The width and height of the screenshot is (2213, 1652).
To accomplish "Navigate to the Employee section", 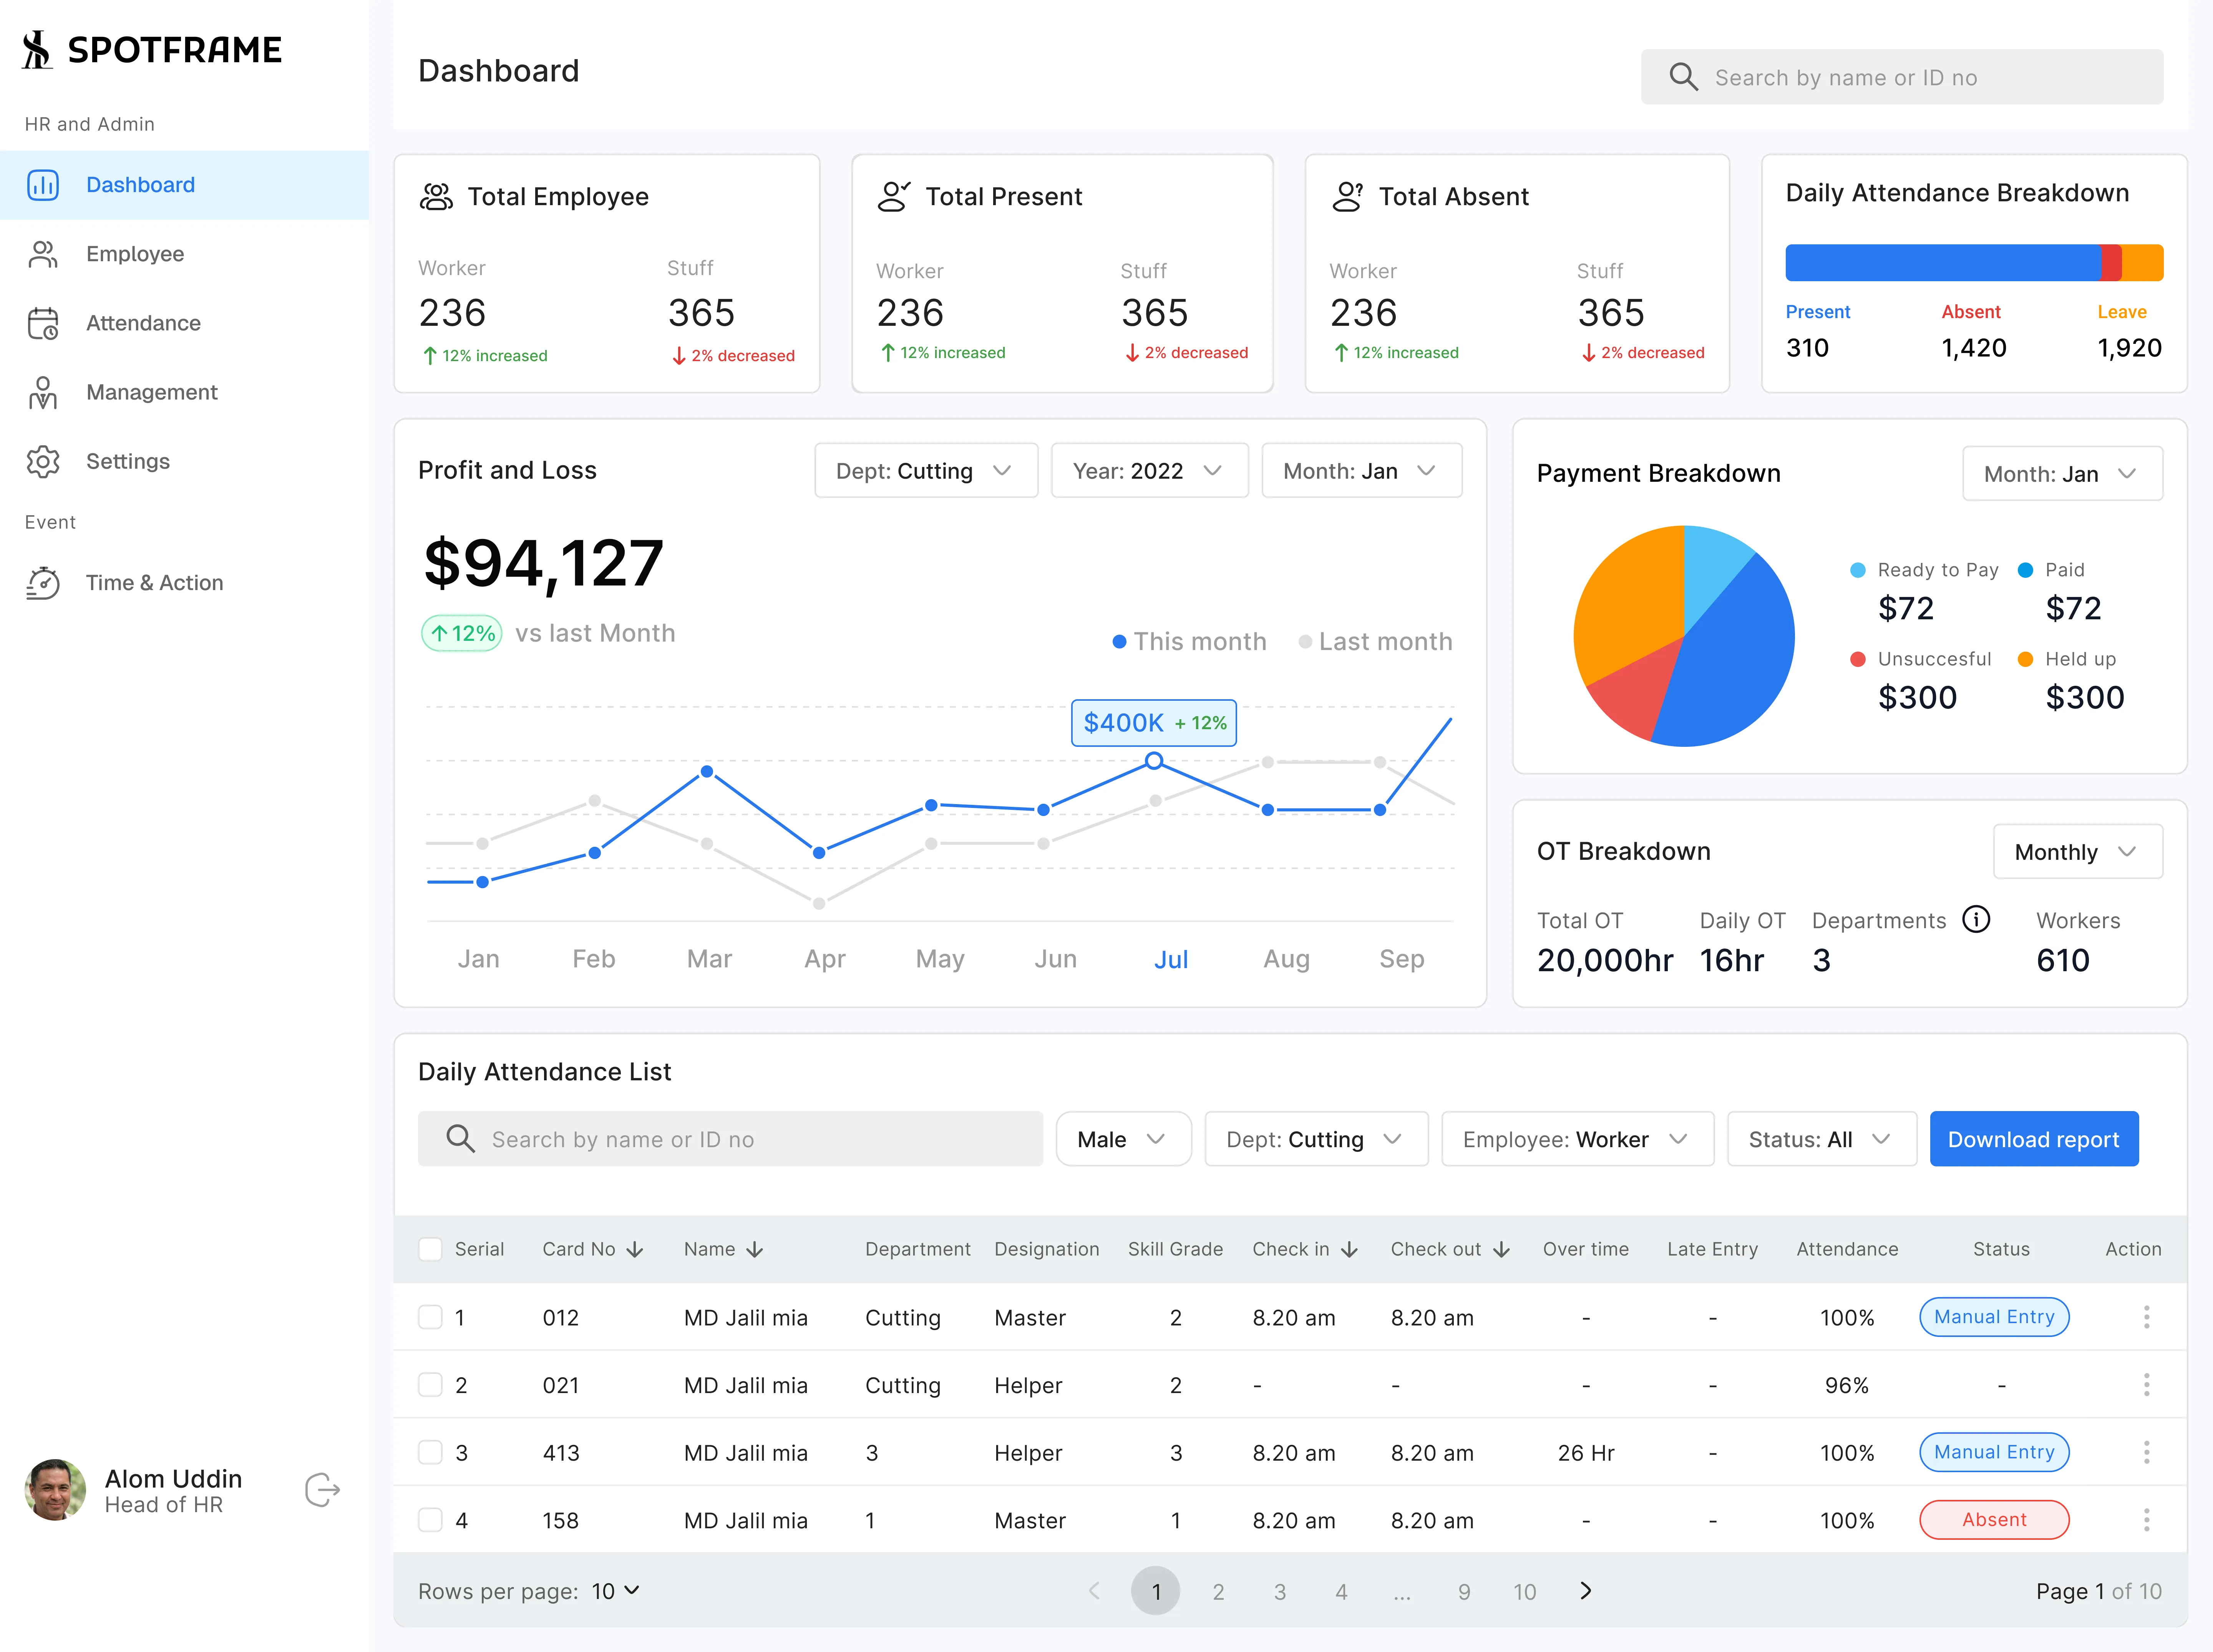I will [x=135, y=254].
